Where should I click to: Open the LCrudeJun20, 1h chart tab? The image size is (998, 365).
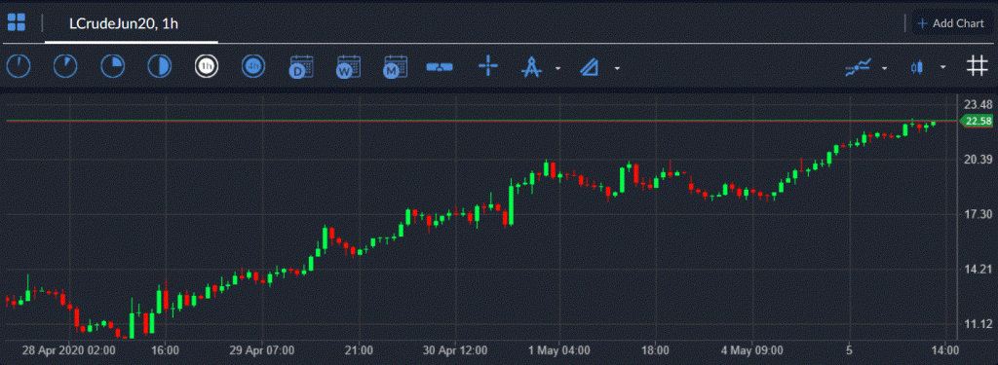point(124,23)
